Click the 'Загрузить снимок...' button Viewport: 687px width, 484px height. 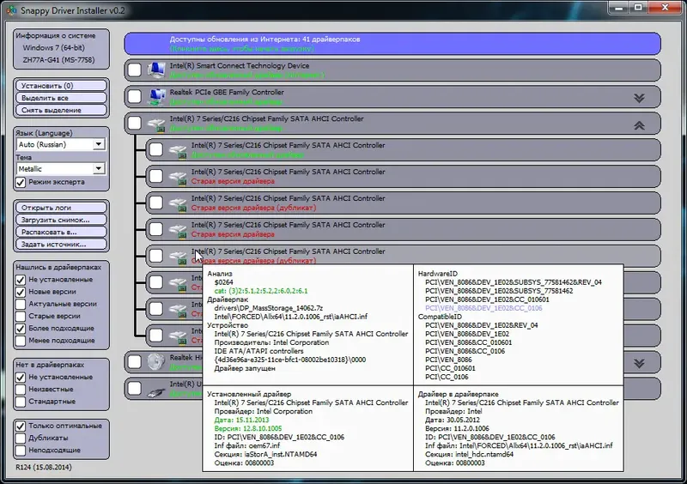coord(61,220)
